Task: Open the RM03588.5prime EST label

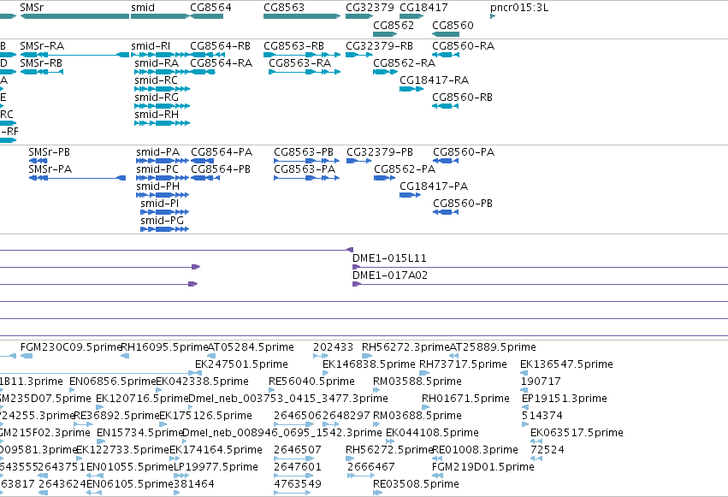Action: point(417,382)
